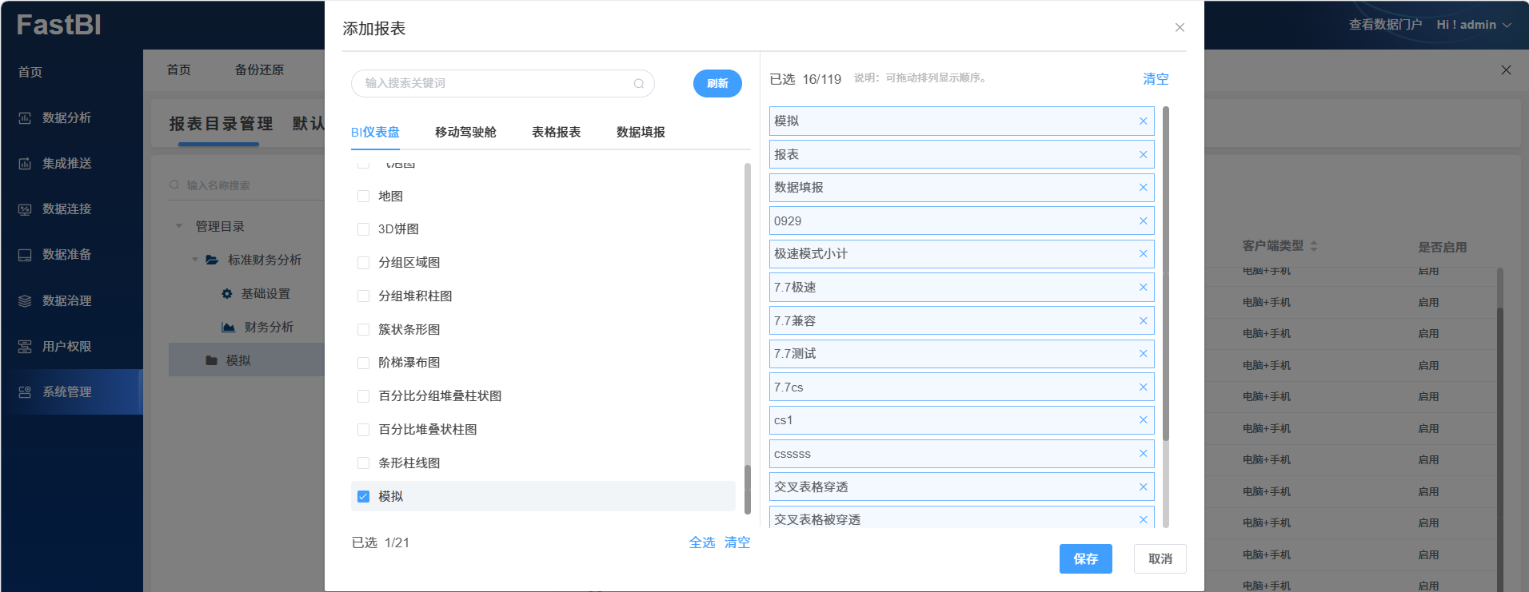Tick the 3D饼图 checkbox

363,229
